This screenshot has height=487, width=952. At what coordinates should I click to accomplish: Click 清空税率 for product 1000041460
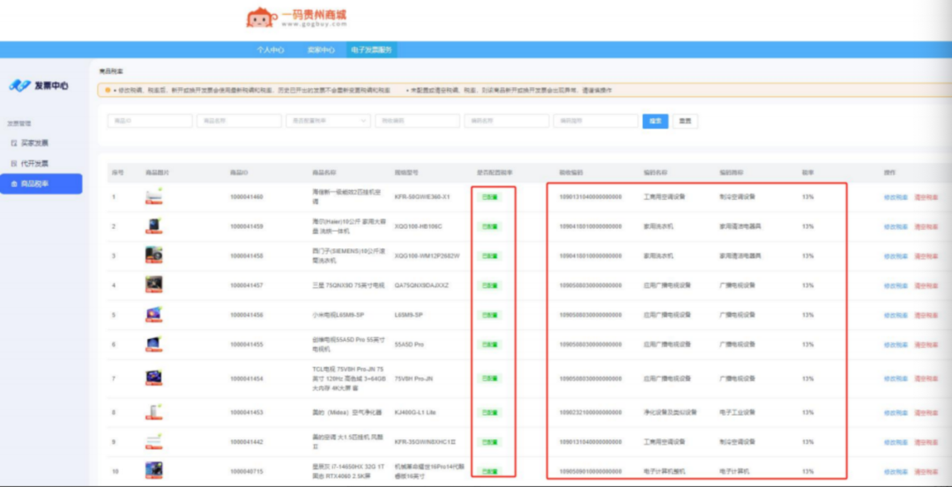pyautogui.click(x=926, y=197)
